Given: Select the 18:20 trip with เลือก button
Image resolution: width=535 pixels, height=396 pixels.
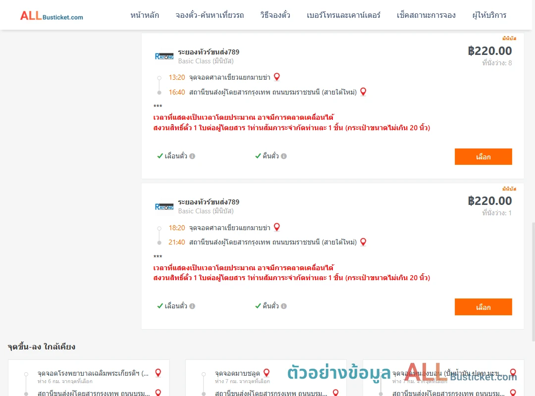Looking at the screenshot, I should pyautogui.click(x=483, y=307).
